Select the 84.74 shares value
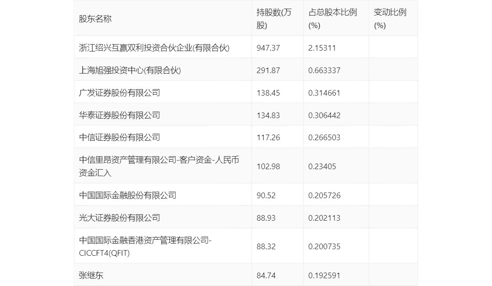Image resolution: width=492 pixels, height=286 pixels. [x=266, y=276]
